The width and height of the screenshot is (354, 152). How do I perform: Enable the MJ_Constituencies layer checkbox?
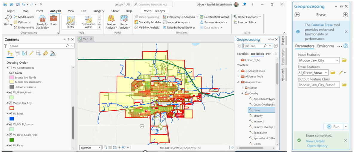click(x=10, y=68)
